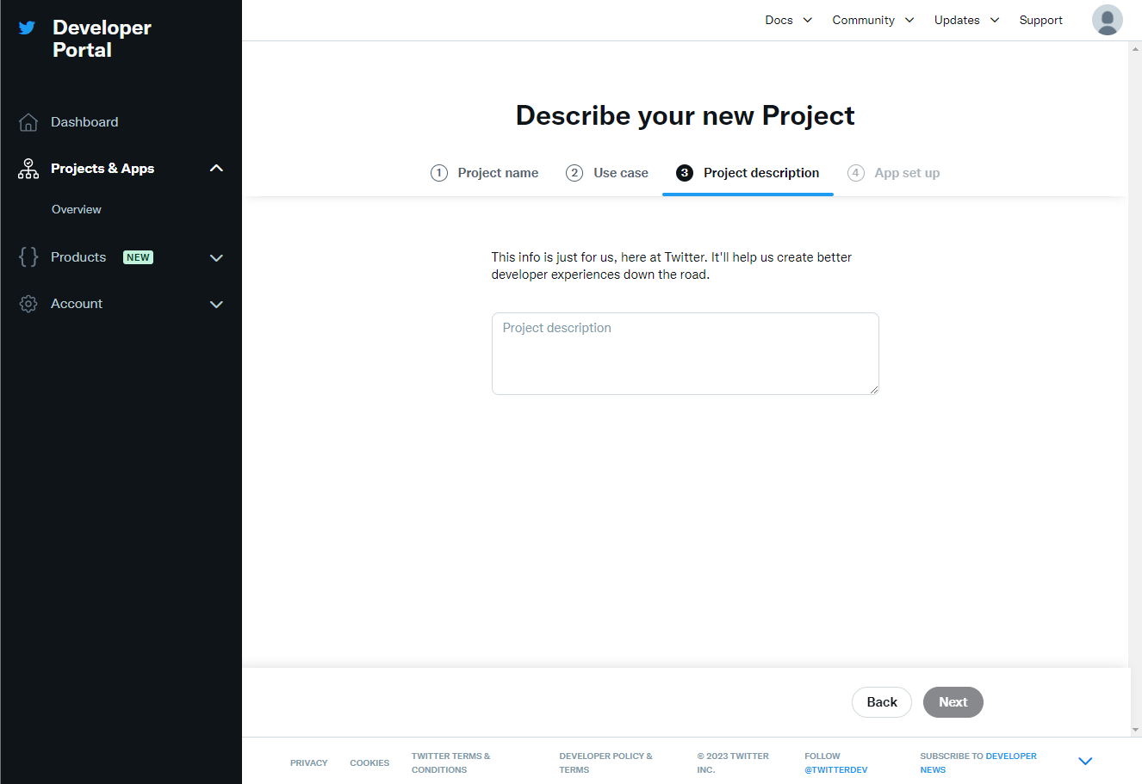Click the step 2 circle icon
Screen dimensions: 1142x784
[x=574, y=173]
